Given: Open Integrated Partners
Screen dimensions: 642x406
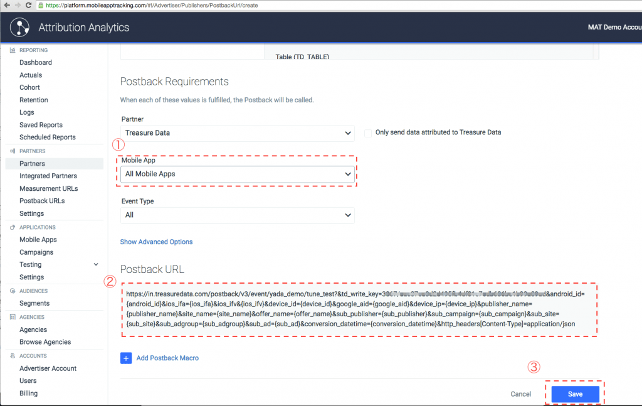Looking at the screenshot, I should tap(48, 176).
